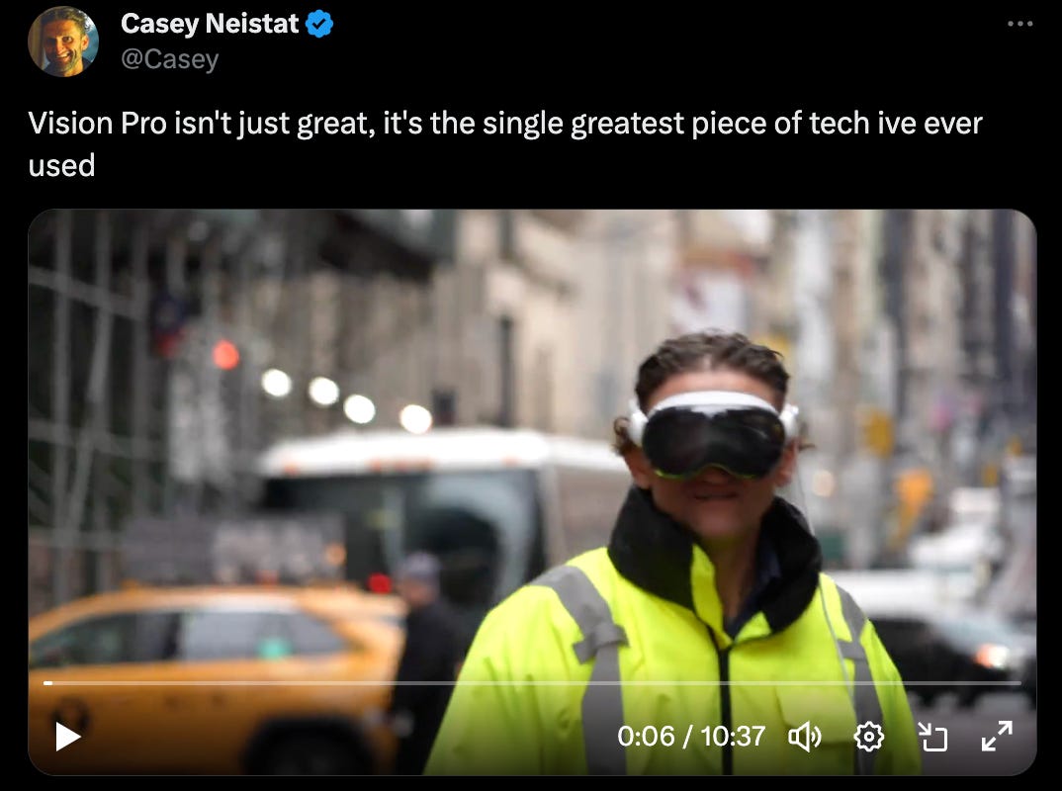
Task: Click the blue verified badge
Action: tap(319, 25)
